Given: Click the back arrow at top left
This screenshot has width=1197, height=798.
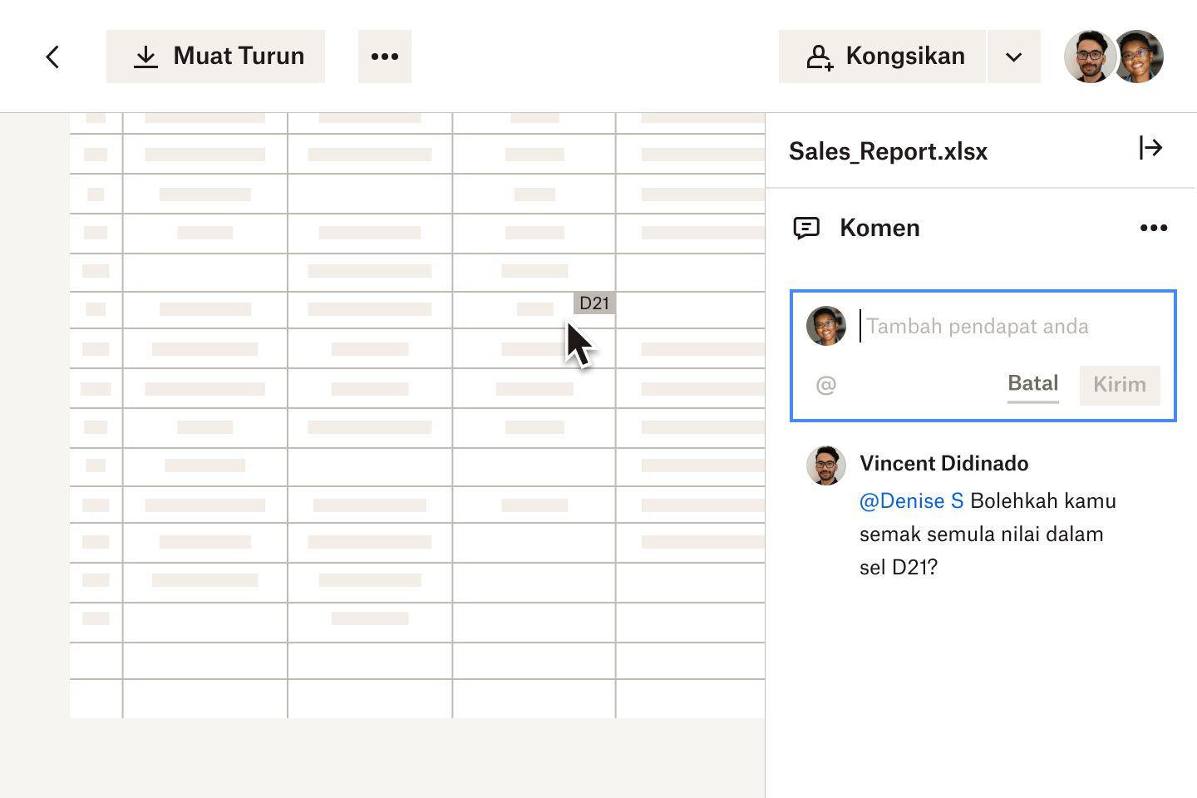Looking at the screenshot, I should click(52, 57).
